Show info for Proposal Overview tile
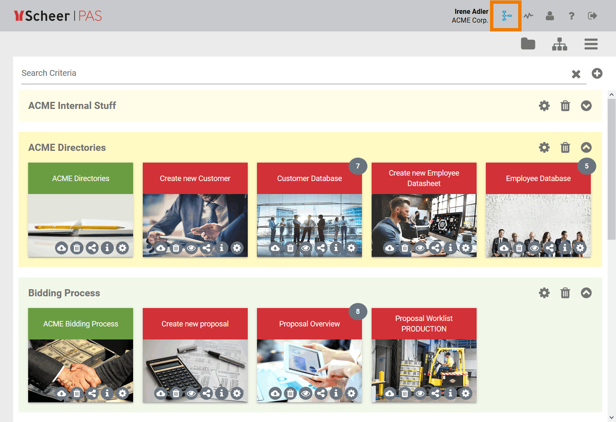 point(336,394)
